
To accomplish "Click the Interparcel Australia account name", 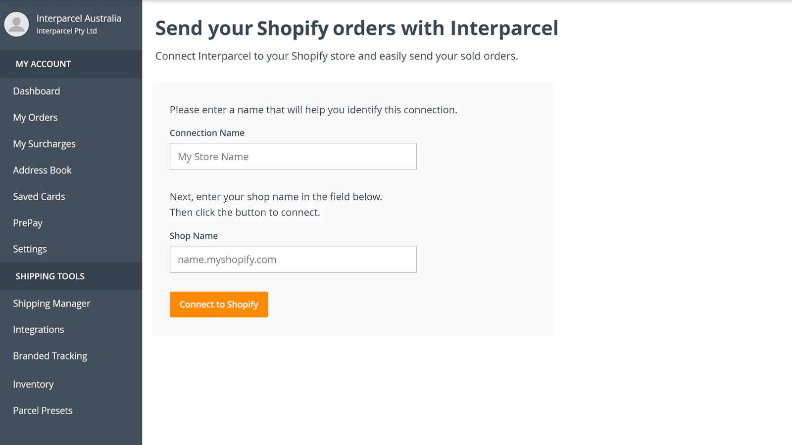I will (x=79, y=18).
